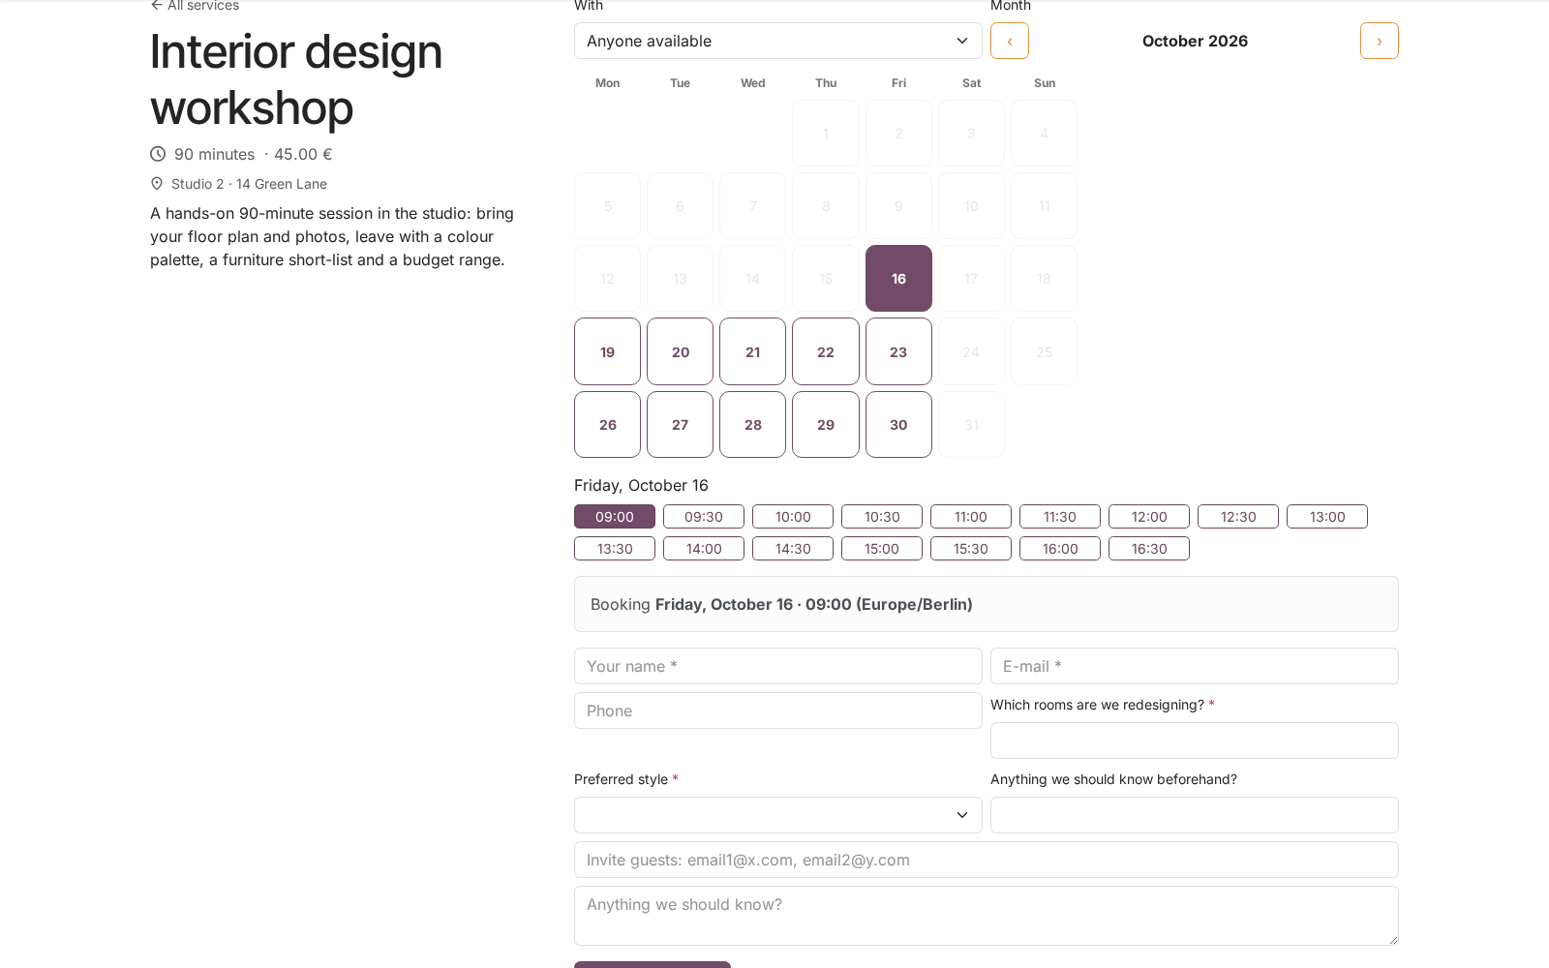Image resolution: width=1549 pixels, height=968 pixels.
Task: Pick the 10:00 time slot
Action: (x=793, y=517)
